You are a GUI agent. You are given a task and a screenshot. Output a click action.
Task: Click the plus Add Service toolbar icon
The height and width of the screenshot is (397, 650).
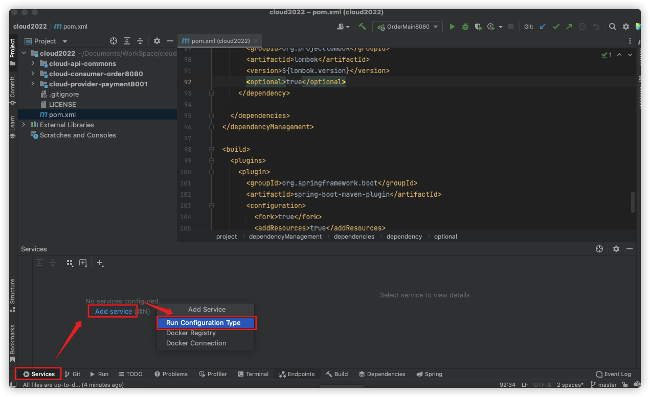coord(100,263)
